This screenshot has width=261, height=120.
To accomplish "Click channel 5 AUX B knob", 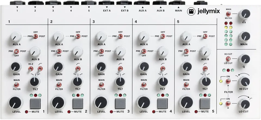I will pyautogui.click(x=205, y=51).
